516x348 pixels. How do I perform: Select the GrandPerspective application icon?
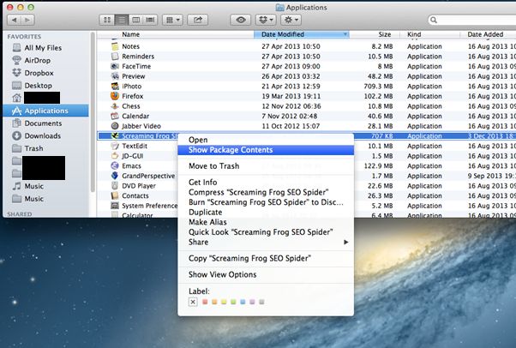pyautogui.click(x=115, y=176)
